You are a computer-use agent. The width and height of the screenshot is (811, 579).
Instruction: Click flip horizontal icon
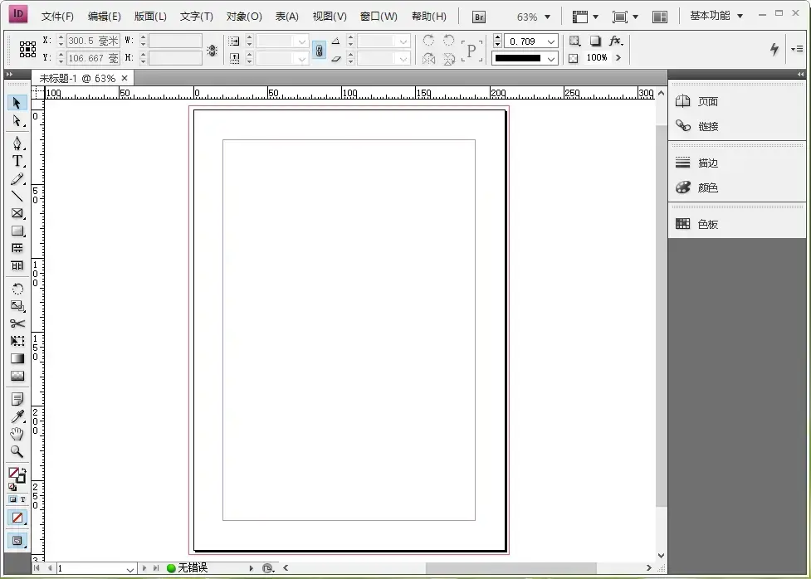click(x=428, y=58)
